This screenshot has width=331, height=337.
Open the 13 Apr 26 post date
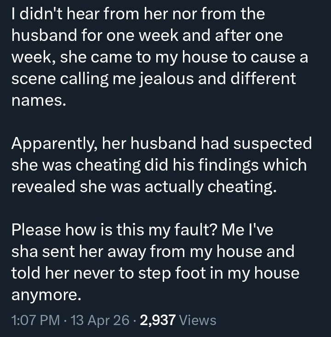coord(100,320)
